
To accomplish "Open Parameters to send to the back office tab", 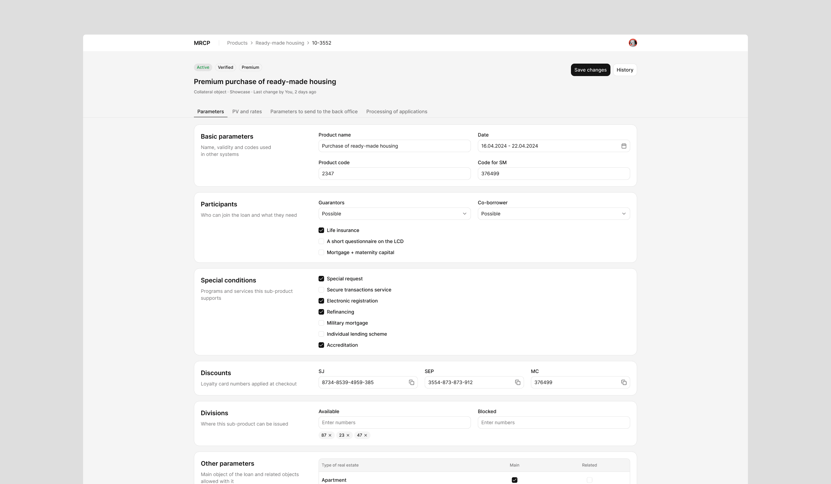I will 314,111.
